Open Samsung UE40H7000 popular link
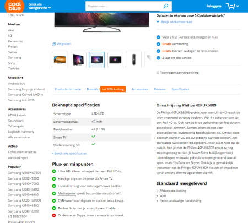The height and width of the screenshot is (223, 248). pyautogui.click(x=23, y=184)
